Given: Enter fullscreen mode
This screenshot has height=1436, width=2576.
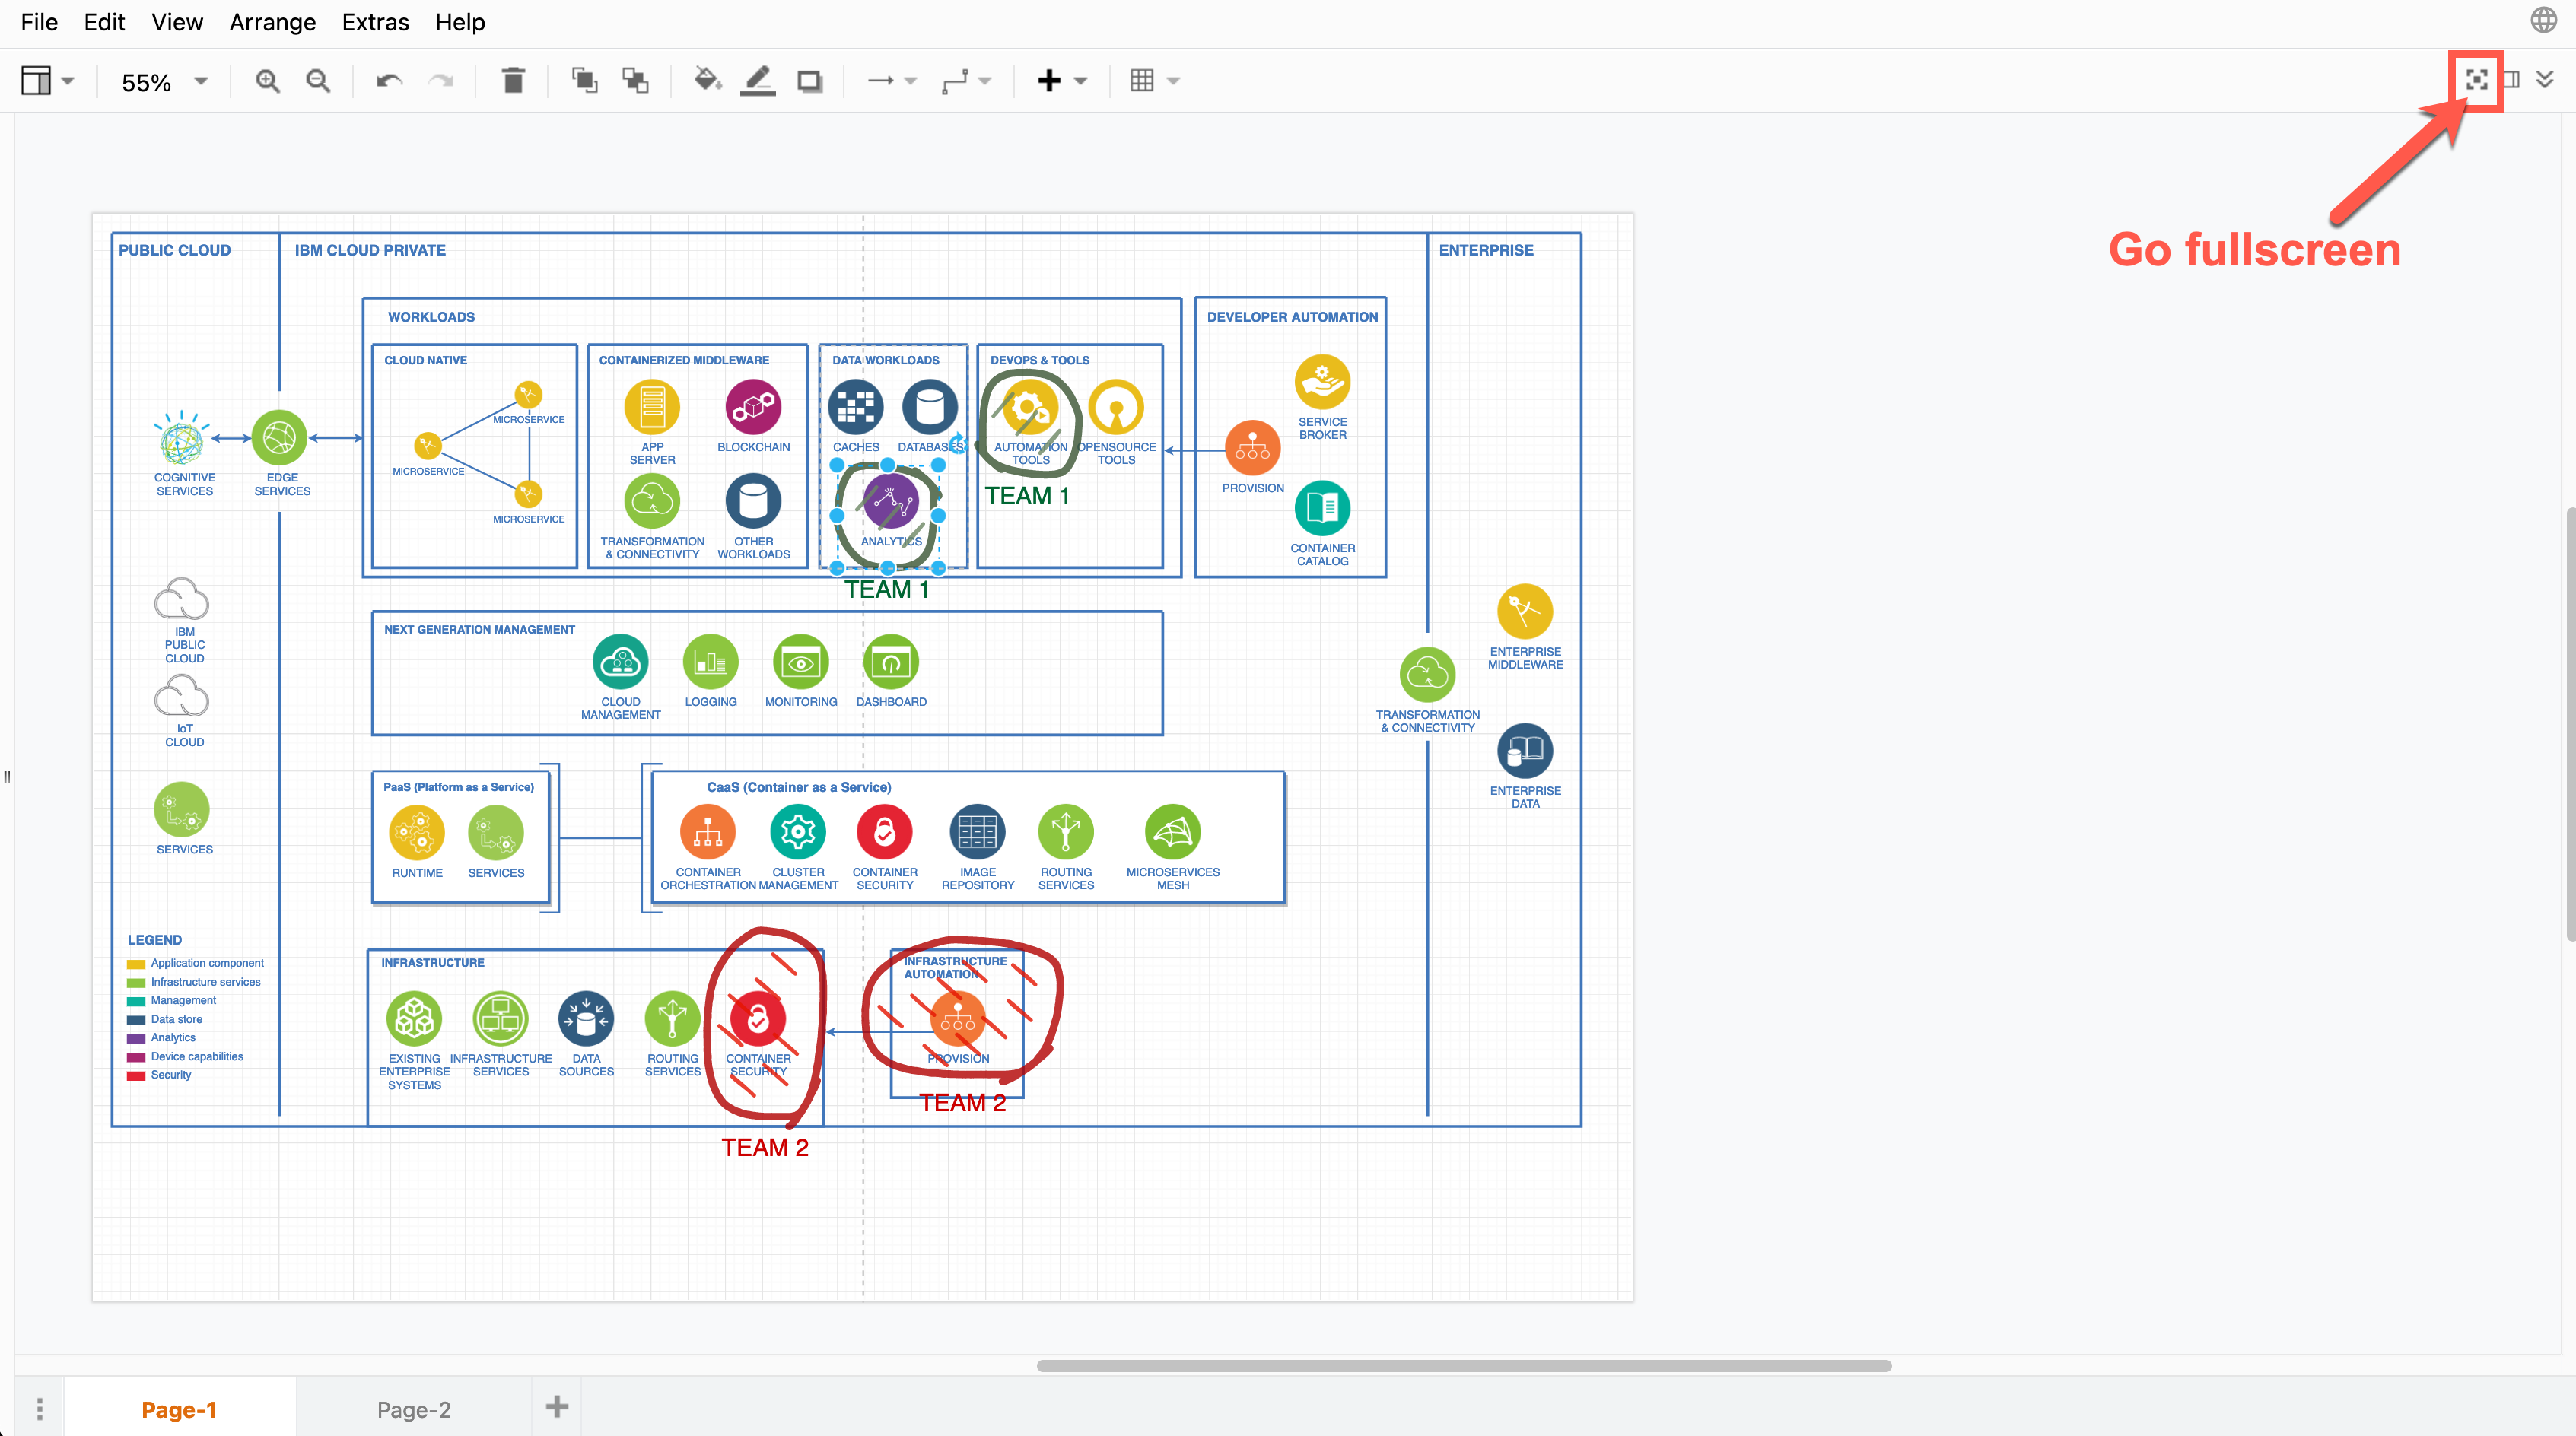Looking at the screenshot, I should click(2477, 81).
